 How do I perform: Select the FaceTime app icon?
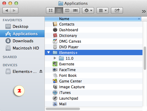(55, 70)
